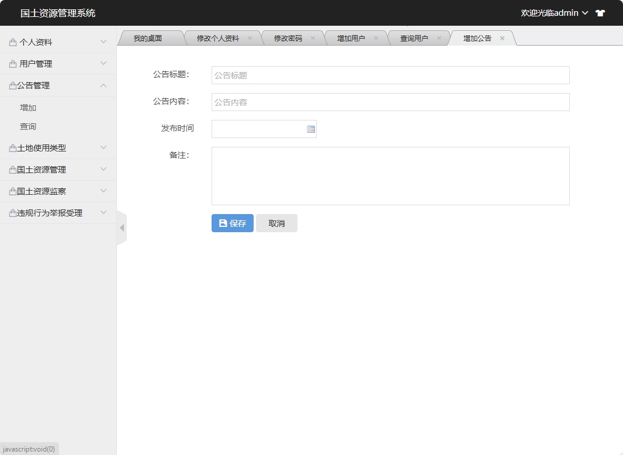Click the 用户管理 sidebar icon

13,63
